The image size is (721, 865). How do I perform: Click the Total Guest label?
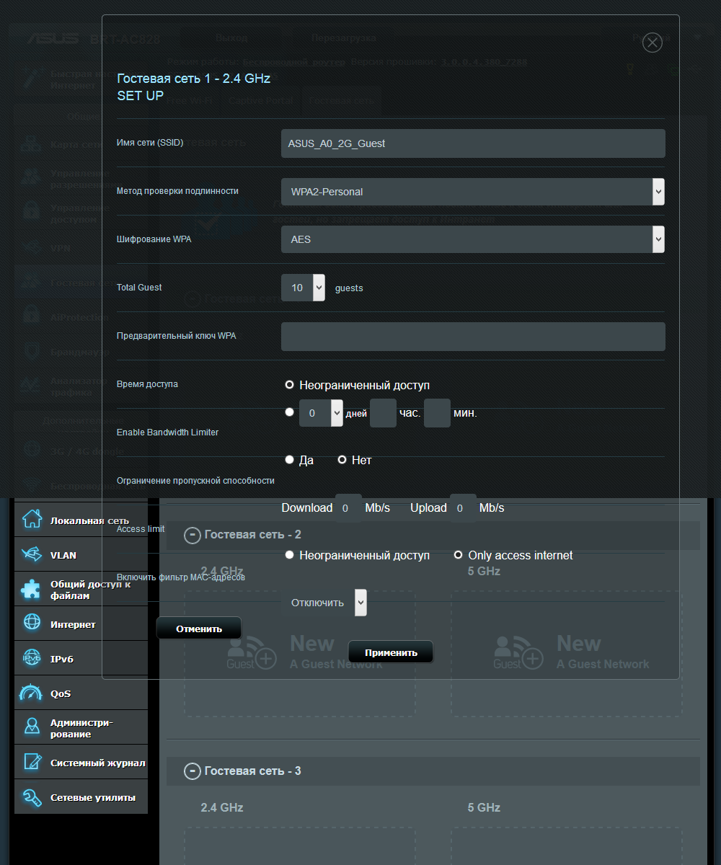pyautogui.click(x=139, y=288)
